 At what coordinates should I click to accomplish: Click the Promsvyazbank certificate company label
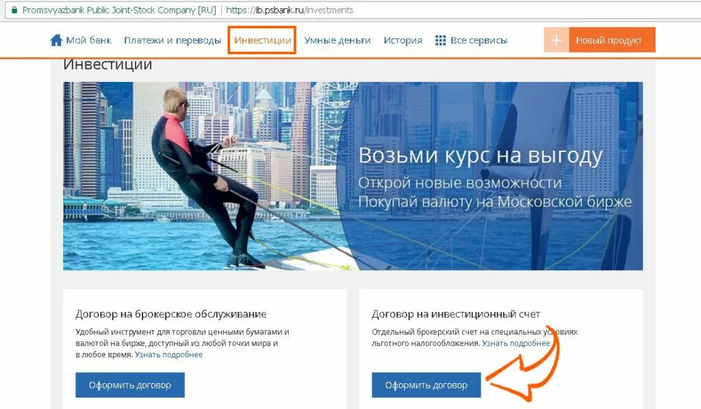point(119,10)
